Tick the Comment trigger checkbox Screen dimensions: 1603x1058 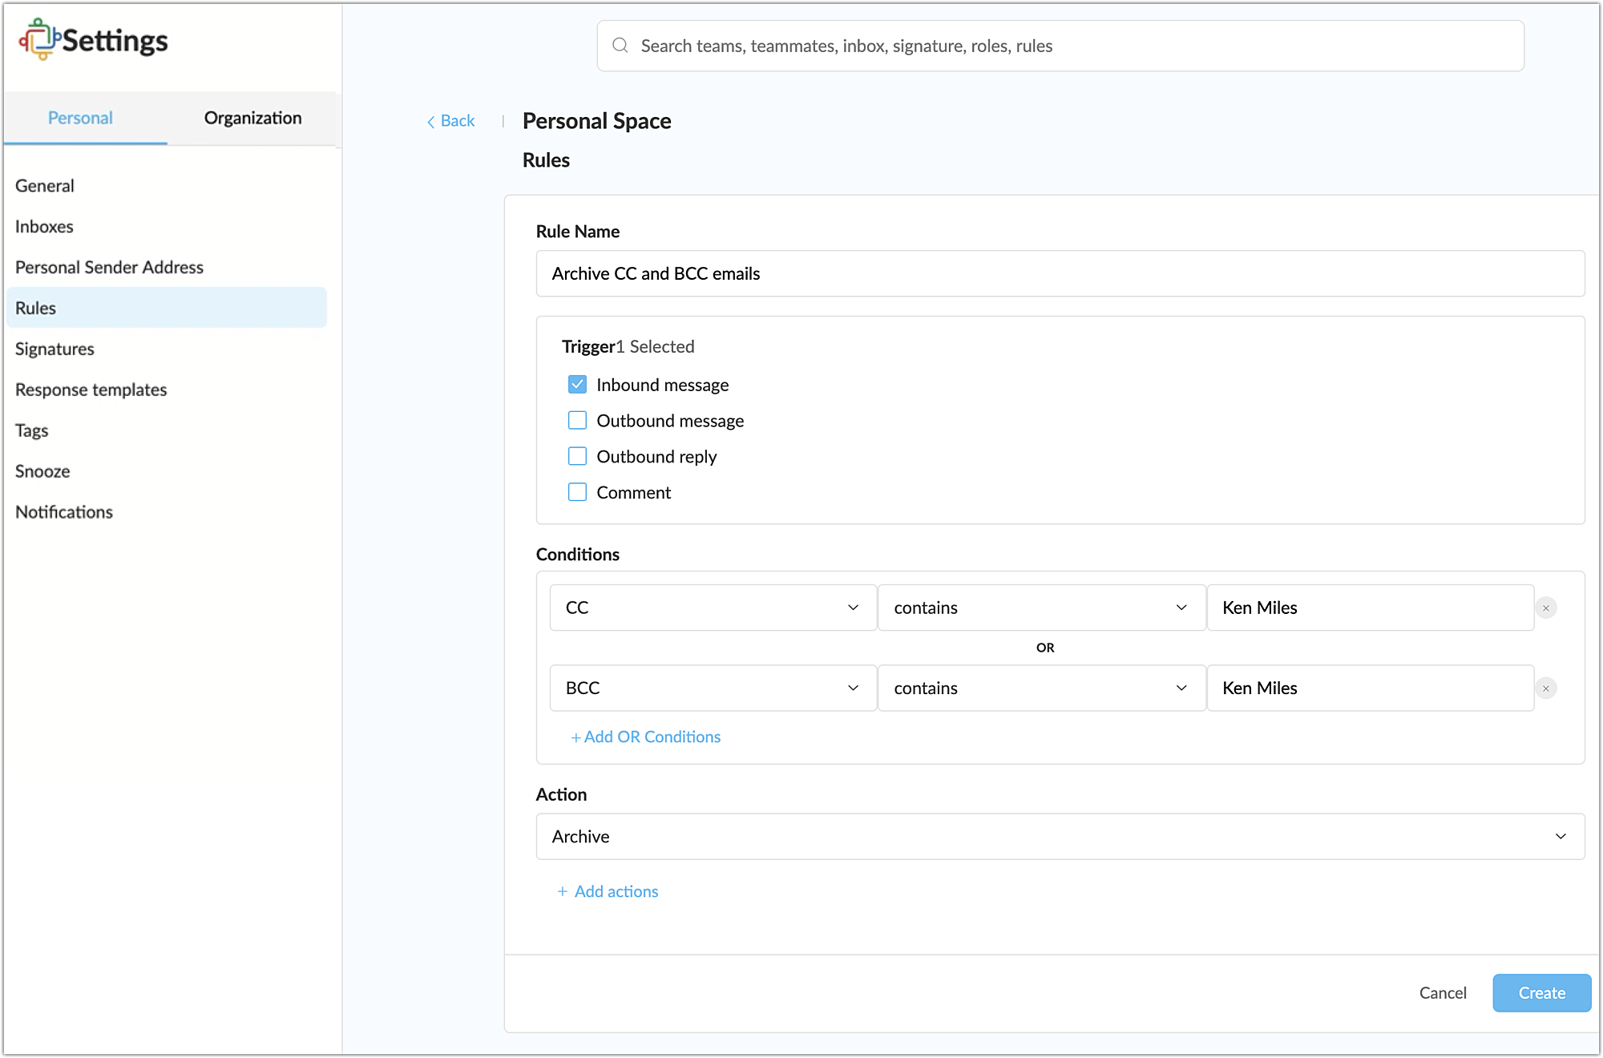tap(577, 492)
